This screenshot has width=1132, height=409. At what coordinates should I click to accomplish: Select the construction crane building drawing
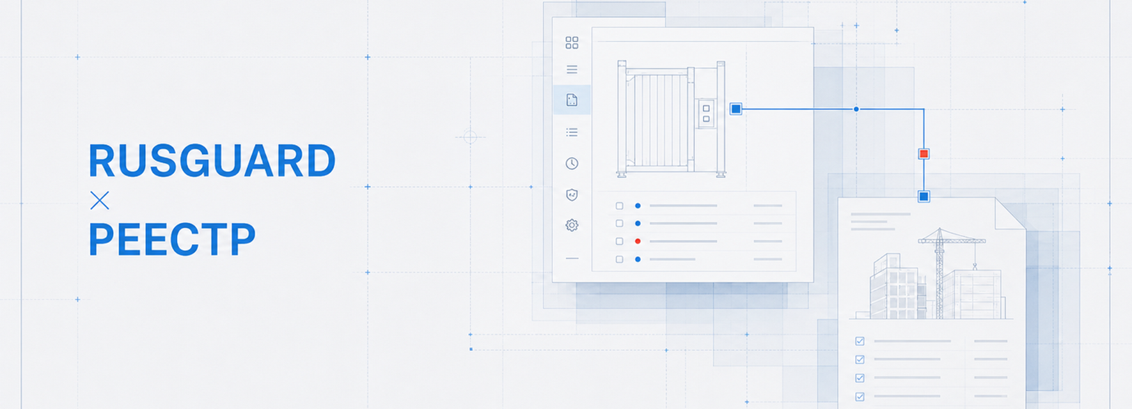tap(931, 274)
